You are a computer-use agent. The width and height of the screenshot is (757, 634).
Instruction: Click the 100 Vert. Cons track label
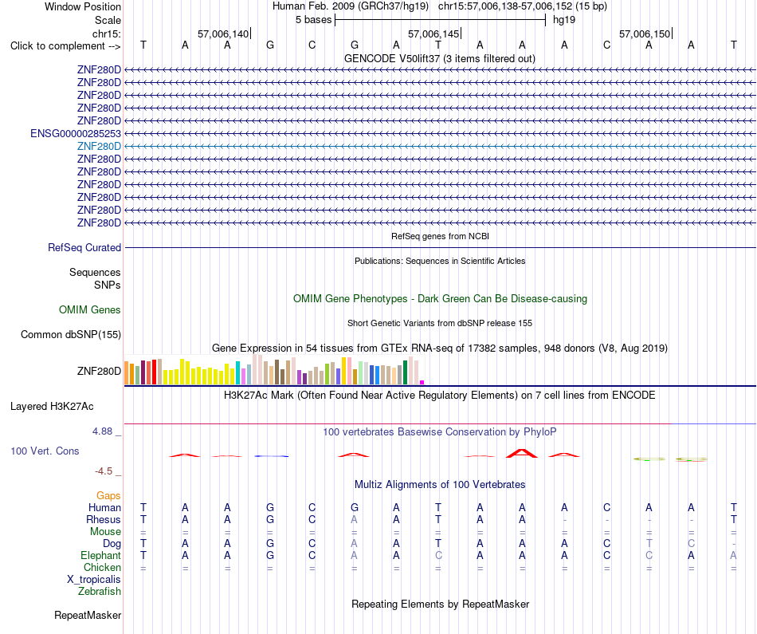45,451
